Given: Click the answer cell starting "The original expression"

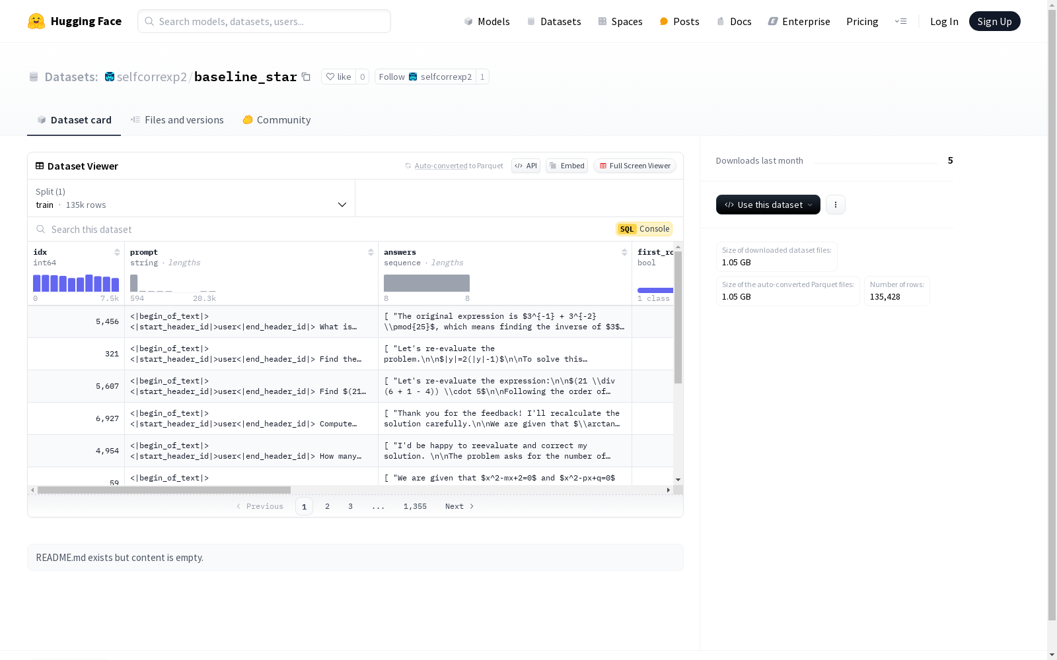Looking at the screenshot, I should 505,321.
